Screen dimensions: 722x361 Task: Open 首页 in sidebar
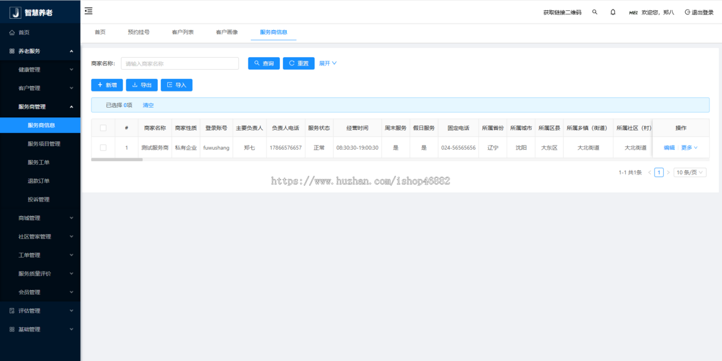tap(40, 32)
